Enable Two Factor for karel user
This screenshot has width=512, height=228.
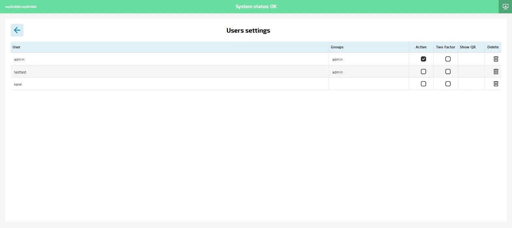448,84
